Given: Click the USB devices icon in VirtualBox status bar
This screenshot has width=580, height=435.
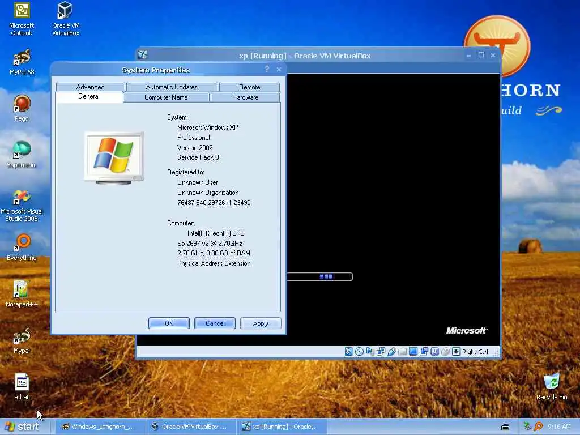Looking at the screenshot, I should pyautogui.click(x=392, y=351).
